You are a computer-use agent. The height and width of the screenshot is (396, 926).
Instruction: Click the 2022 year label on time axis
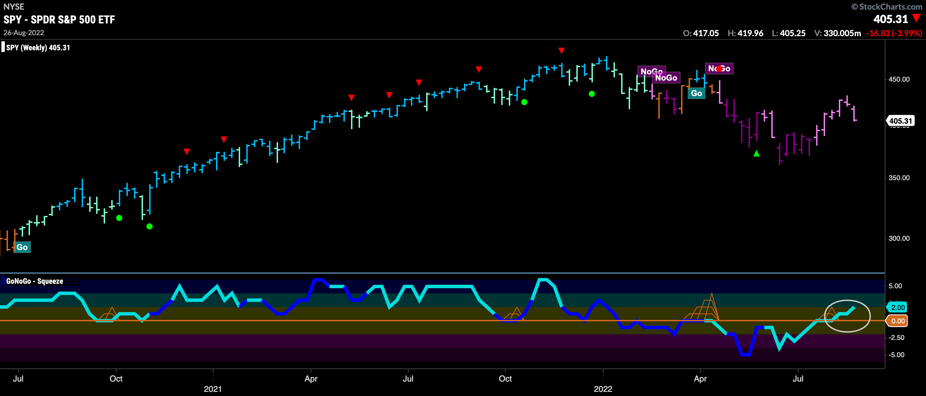pos(603,389)
